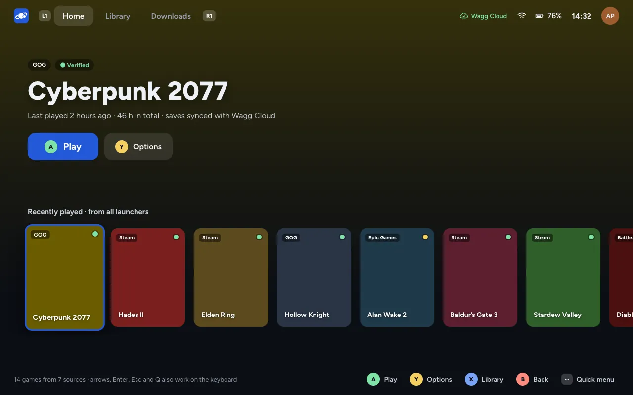
Task: Switch to the Library tab
Action: [118, 16]
